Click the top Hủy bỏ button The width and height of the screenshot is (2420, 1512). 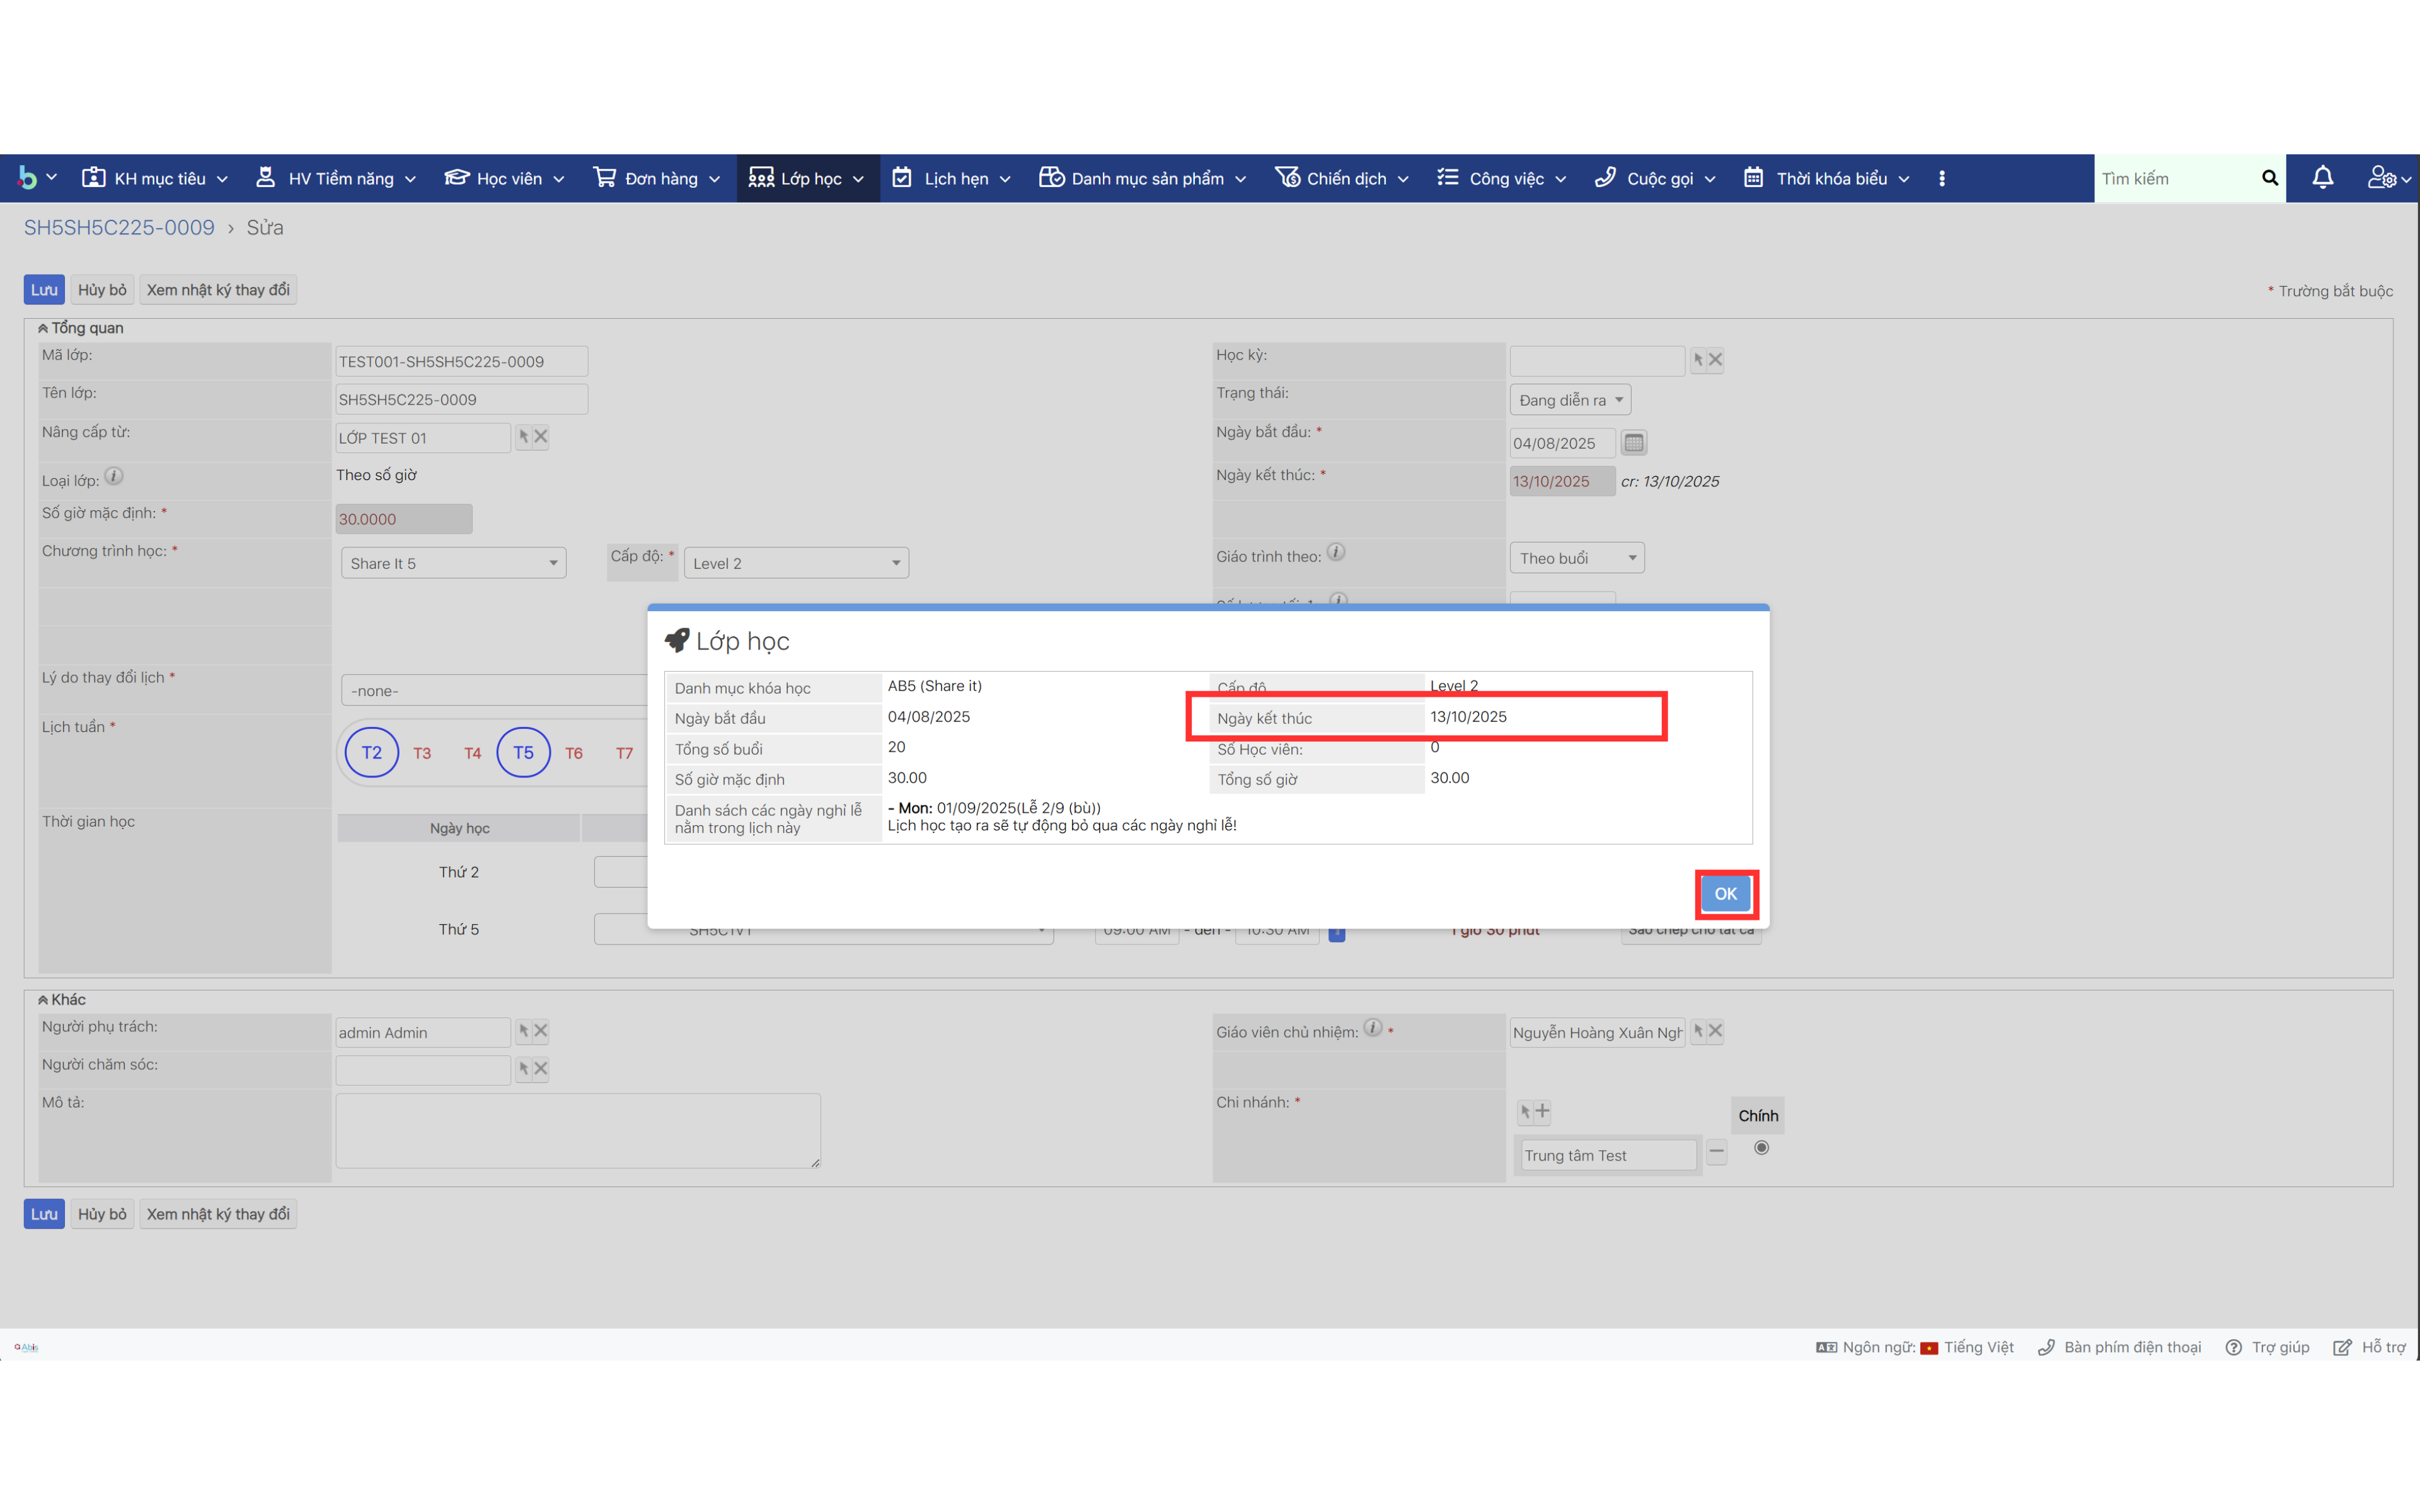tap(102, 290)
